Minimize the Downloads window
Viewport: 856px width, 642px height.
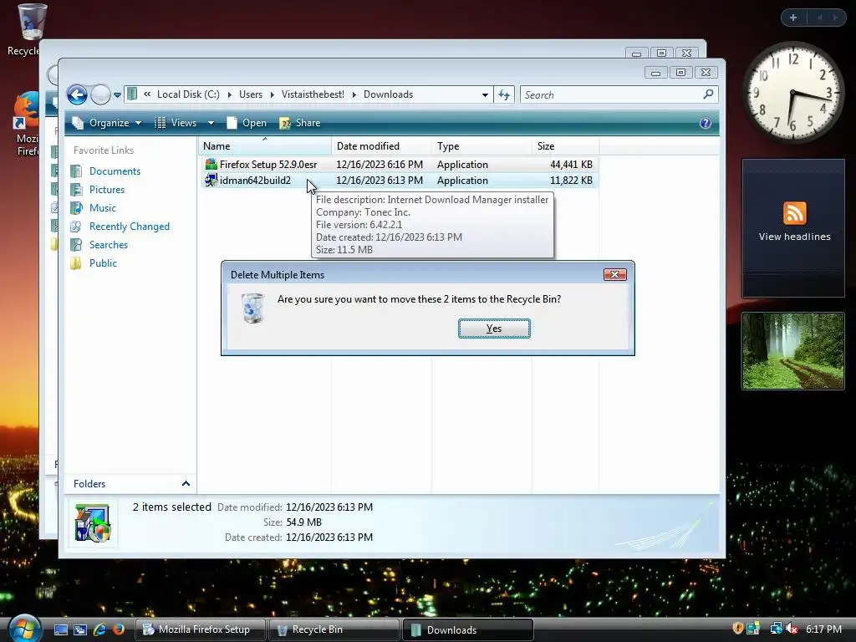coord(656,73)
